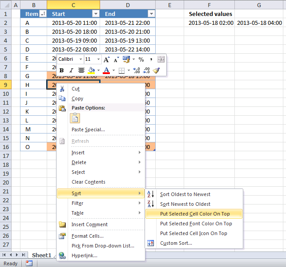Open the Calibri font name dropdown
Viewport: 286px width, 267px height.
(x=81, y=59)
